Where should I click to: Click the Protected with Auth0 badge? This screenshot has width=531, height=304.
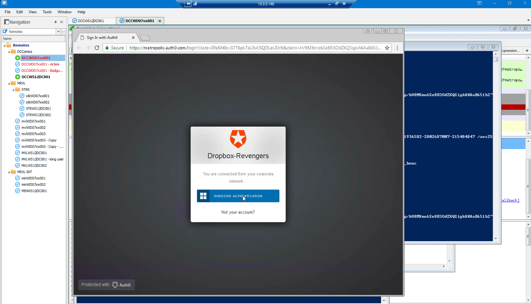[106, 285]
